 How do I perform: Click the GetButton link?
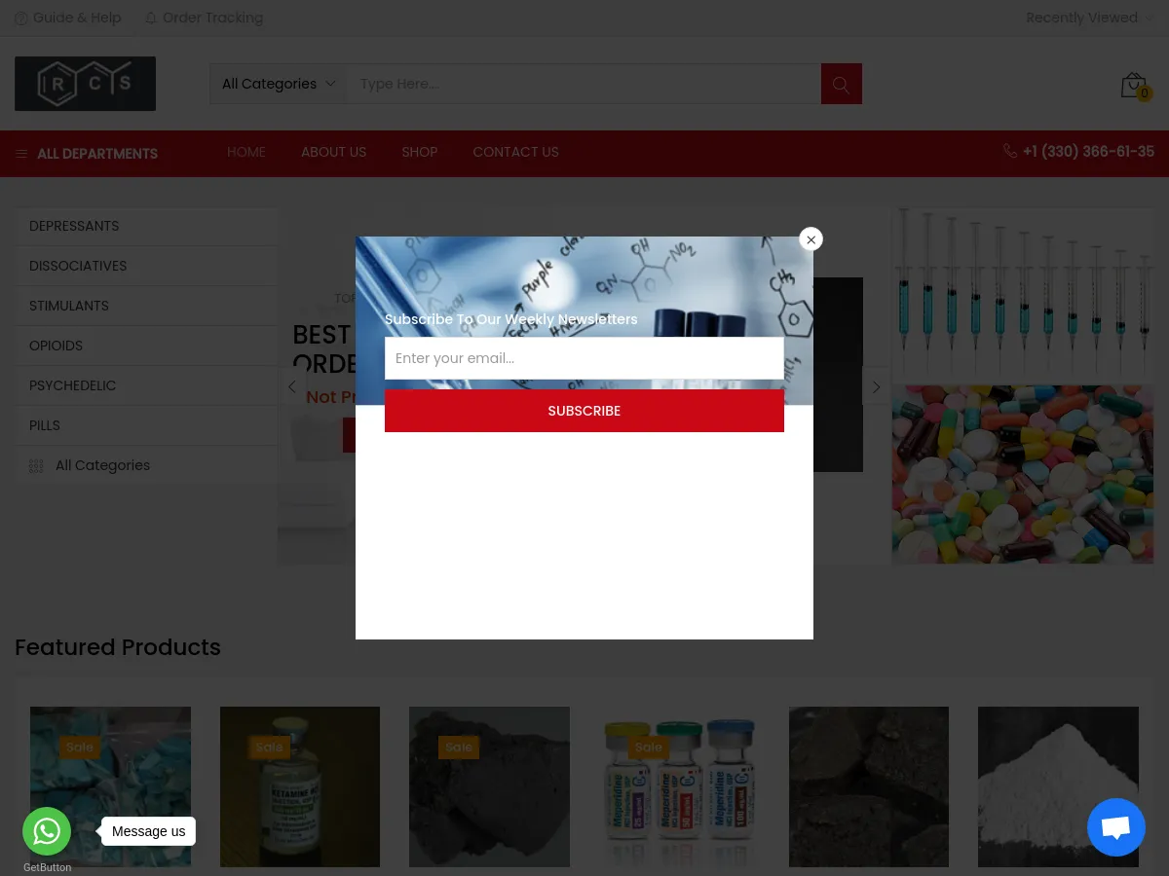tap(47, 867)
